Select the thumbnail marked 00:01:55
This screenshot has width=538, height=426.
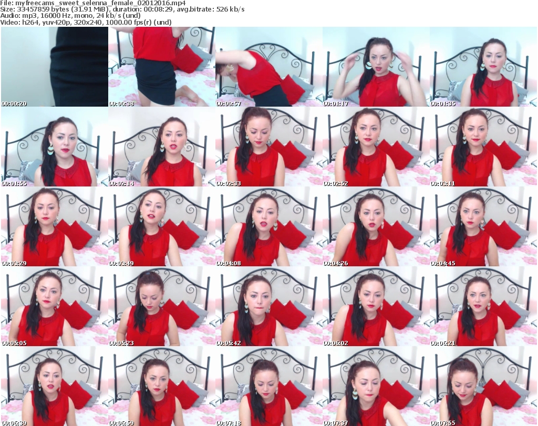[55, 147]
